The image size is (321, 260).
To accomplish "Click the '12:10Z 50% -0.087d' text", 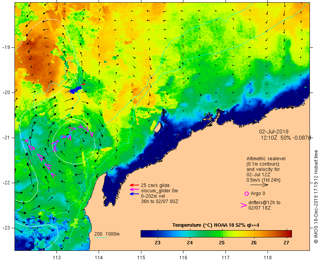I will click(286, 138).
